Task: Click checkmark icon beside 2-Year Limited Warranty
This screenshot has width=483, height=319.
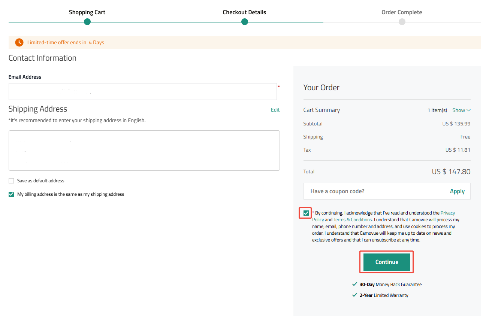Action: (x=354, y=295)
